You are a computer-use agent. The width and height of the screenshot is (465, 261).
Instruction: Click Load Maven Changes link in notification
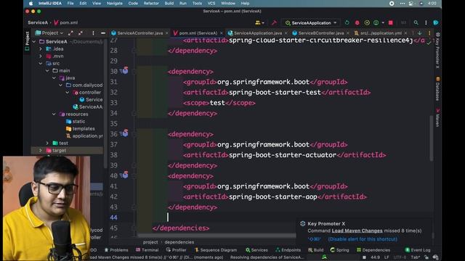(x=357, y=231)
